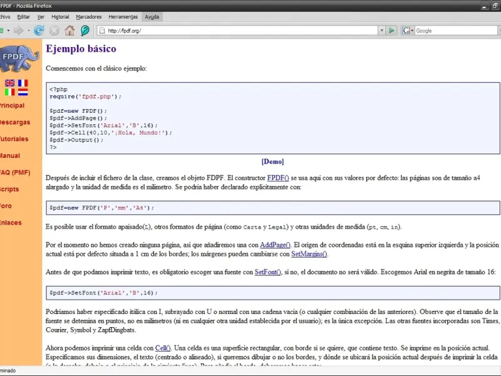The width and height of the screenshot is (501, 376).
Task: Click the address bar URL http://fpdf.org/
Action: click(x=124, y=31)
